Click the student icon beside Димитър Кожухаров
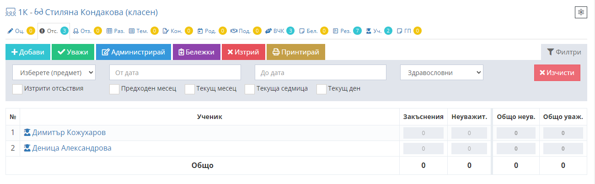 pyautogui.click(x=27, y=133)
